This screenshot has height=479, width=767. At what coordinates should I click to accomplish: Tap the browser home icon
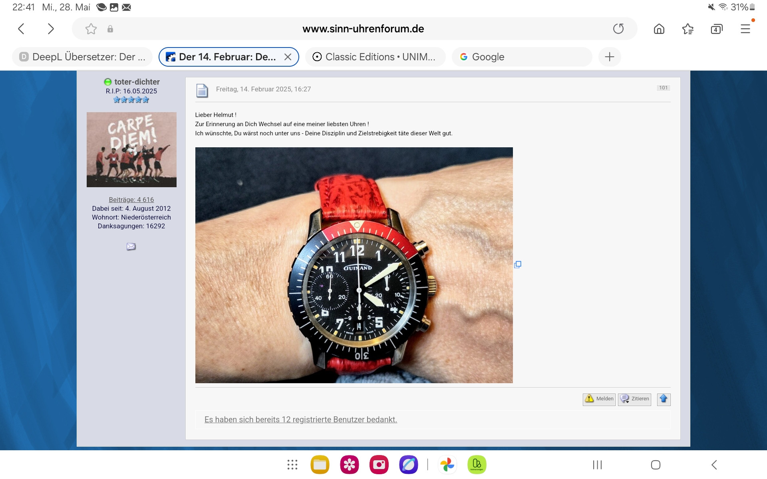point(659,29)
